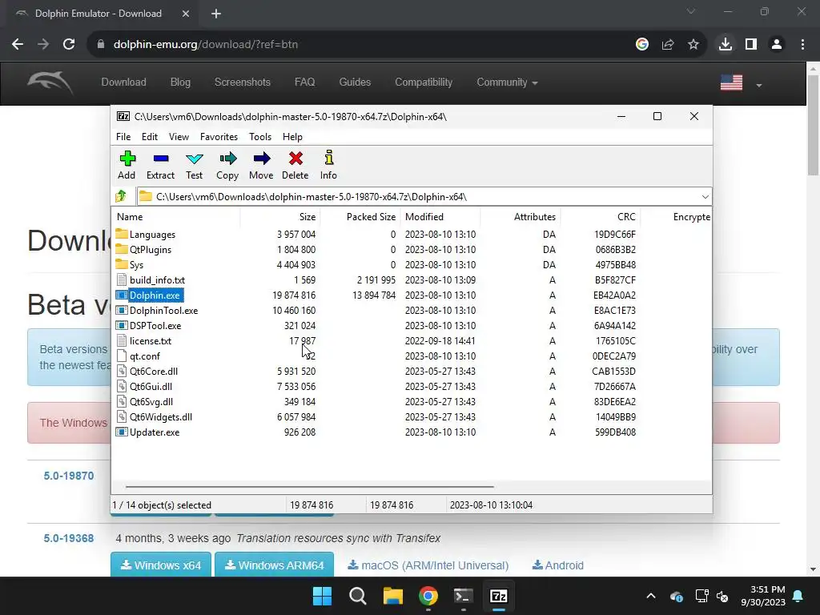The image size is (820, 615).
Task: Select DSPTool.exe in the file list
Action: click(x=155, y=325)
